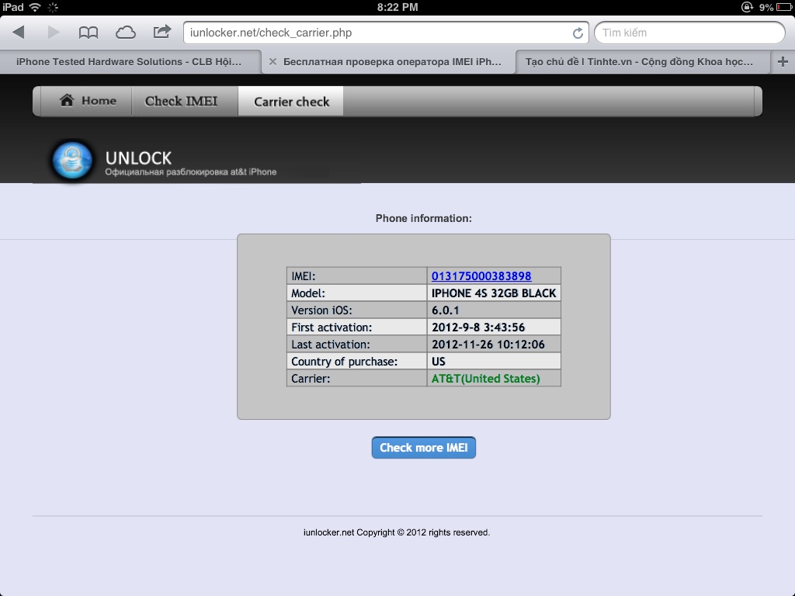Reload page with the refresh icon
This screenshot has width=795, height=596.
578,33
